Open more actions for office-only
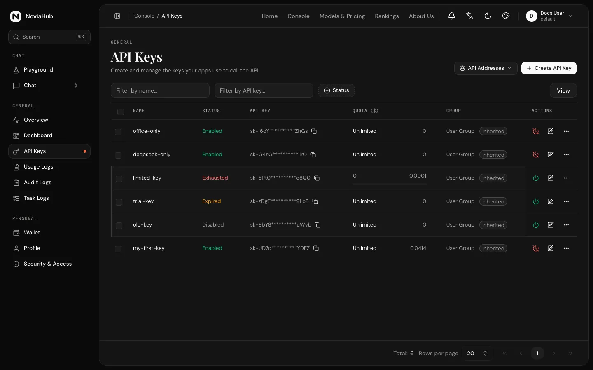This screenshot has height=370, width=593. pyautogui.click(x=566, y=131)
